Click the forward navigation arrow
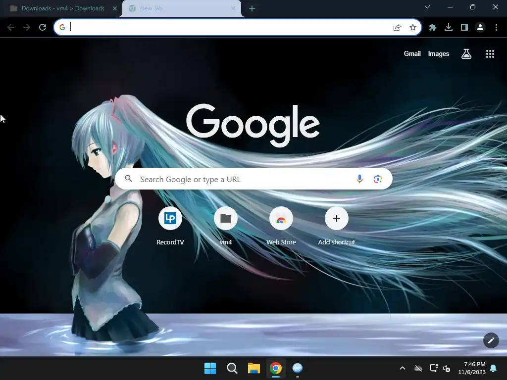This screenshot has width=507, height=380. [27, 28]
